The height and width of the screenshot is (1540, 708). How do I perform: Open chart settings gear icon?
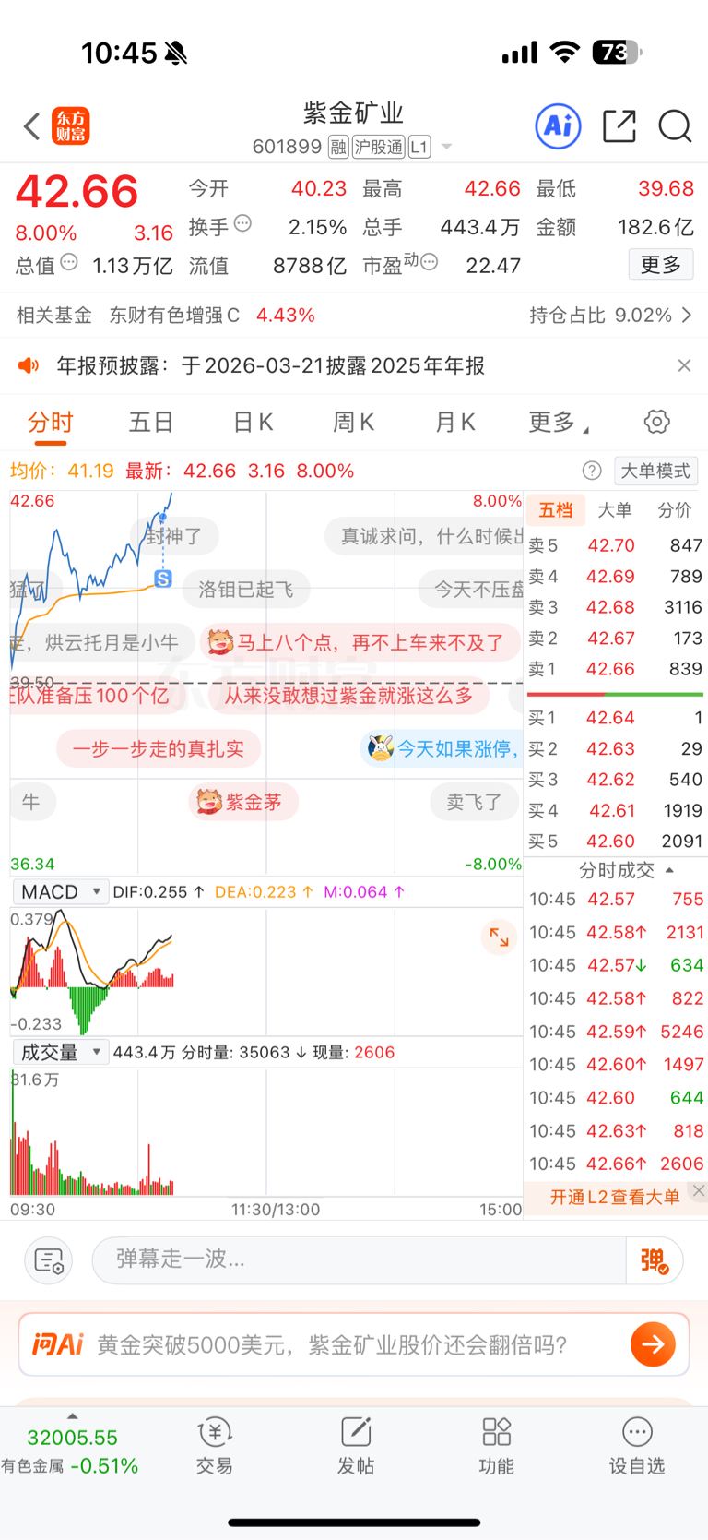point(656,422)
